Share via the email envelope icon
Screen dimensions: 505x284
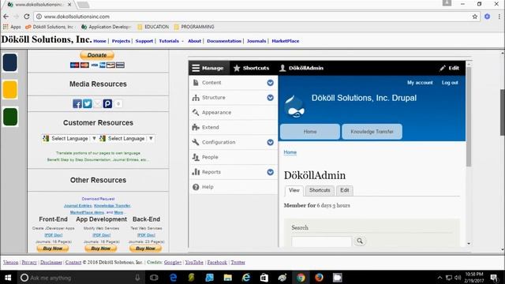[97, 103]
